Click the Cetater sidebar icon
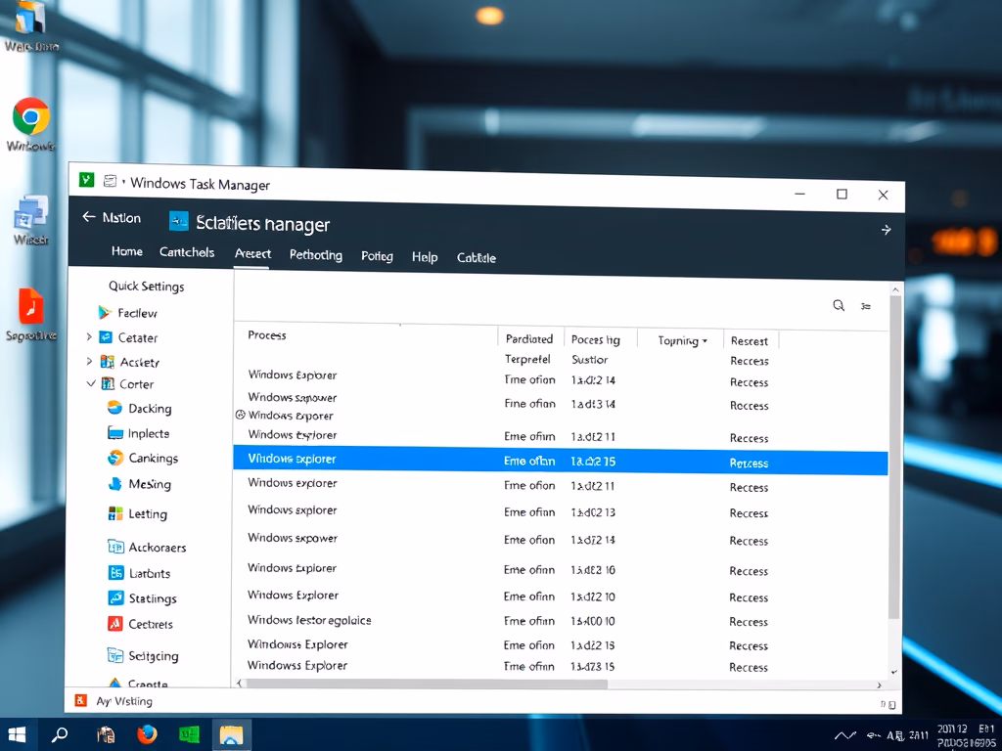This screenshot has width=1002, height=751. [x=106, y=337]
